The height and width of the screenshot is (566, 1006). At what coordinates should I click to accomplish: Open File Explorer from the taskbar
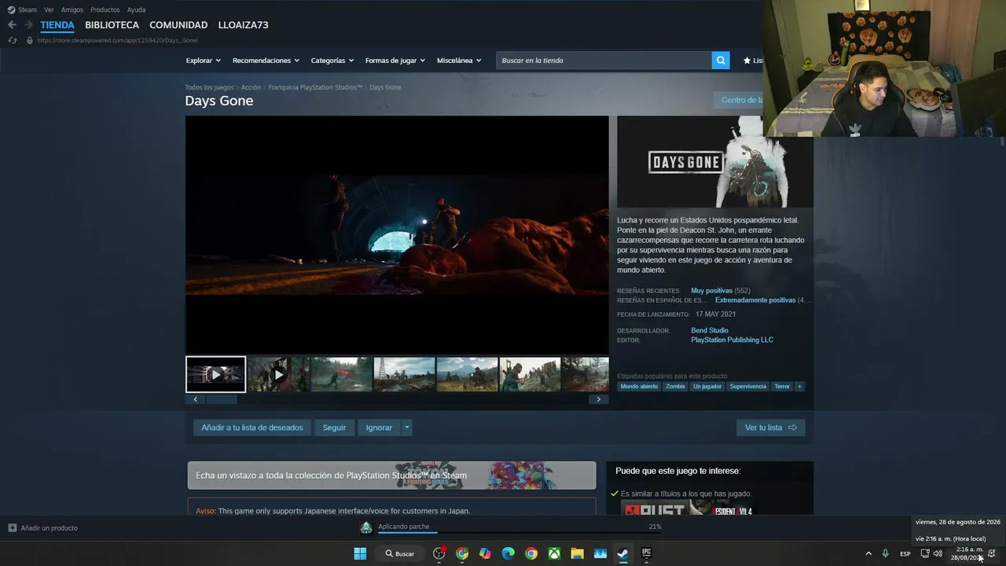(577, 553)
